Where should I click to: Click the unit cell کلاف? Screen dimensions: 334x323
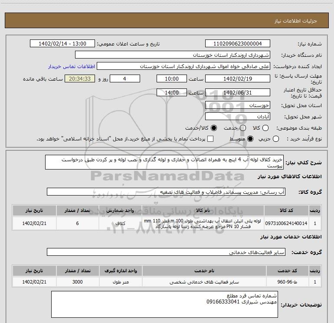[120, 223]
